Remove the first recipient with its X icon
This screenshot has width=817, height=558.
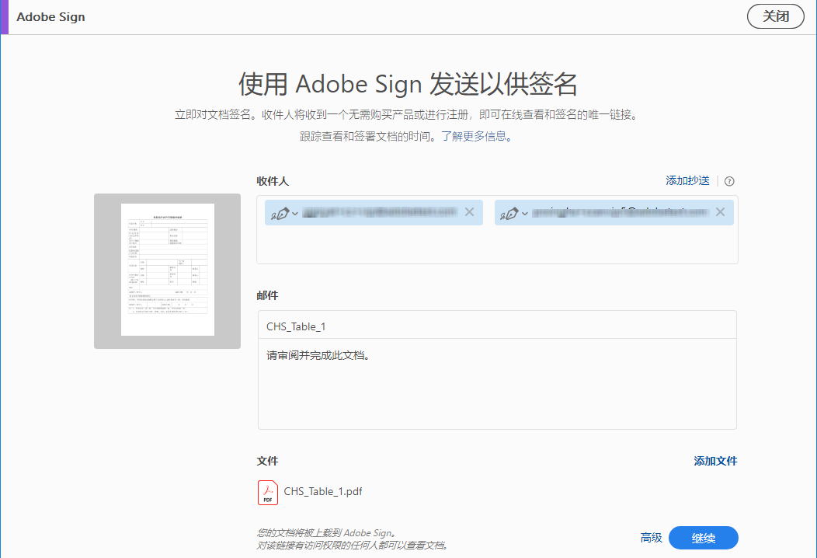469,211
